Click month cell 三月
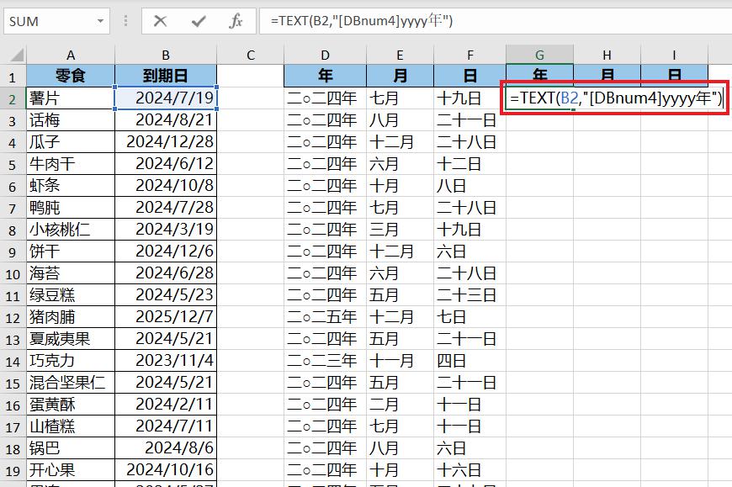The image size is (732, 487). [400, 230]
